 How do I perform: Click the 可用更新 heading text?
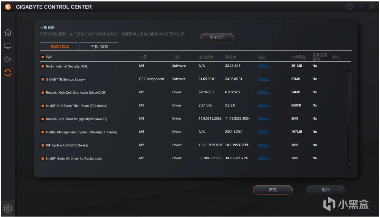(x=47, y=28)
